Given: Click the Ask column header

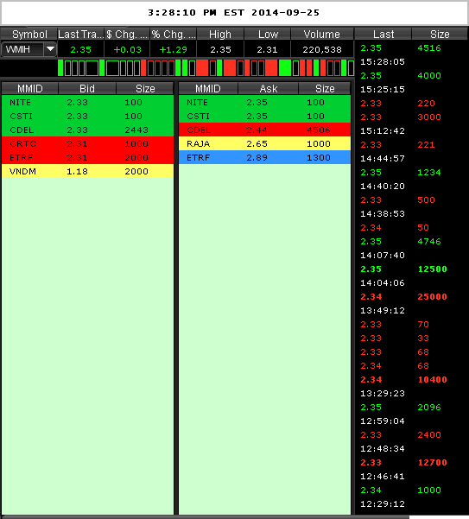Looking at the screenshot, I should point(269,88).
